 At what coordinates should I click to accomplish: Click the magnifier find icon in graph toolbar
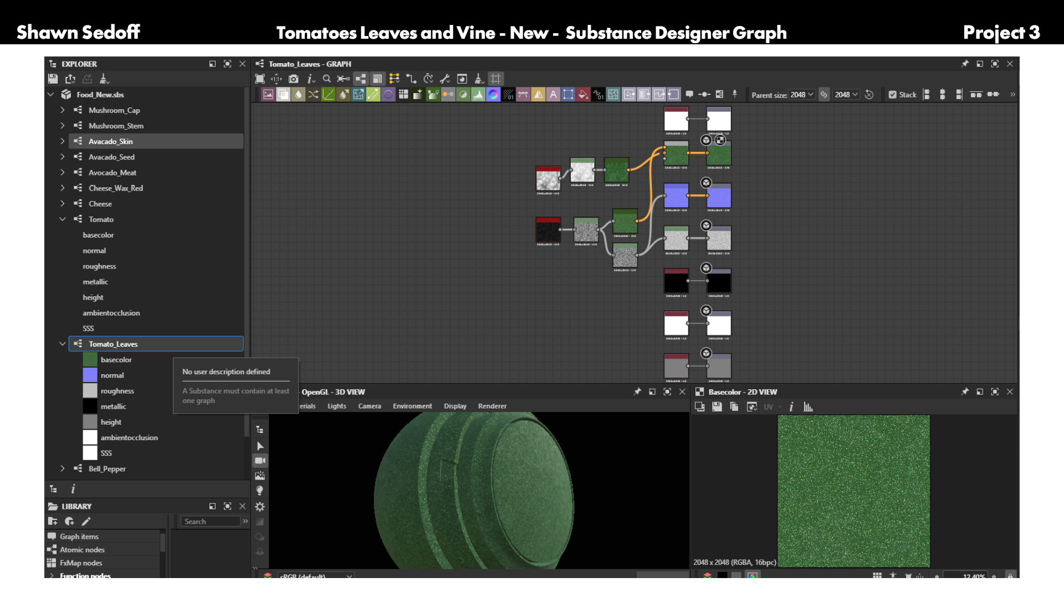[327, 79]
